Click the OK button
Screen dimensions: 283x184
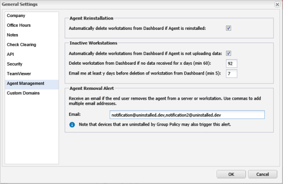pos(231,174)
